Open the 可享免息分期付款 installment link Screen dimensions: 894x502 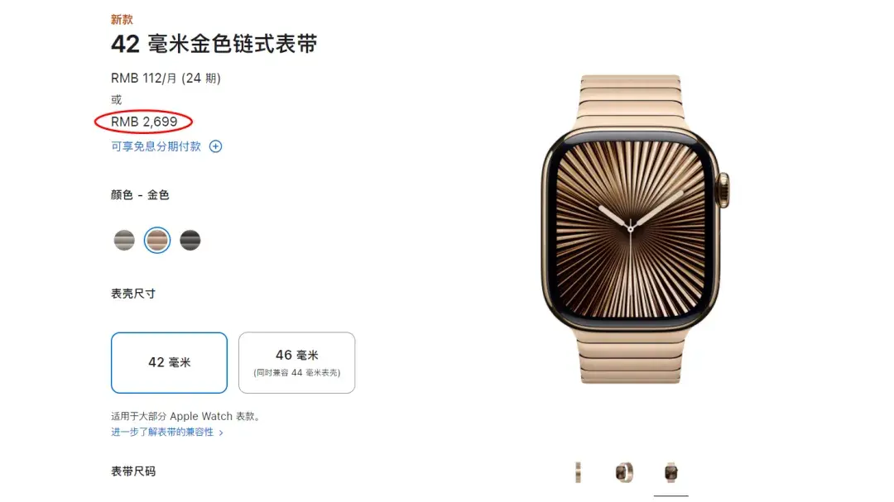pyautogui.click(x=156, y=146)
